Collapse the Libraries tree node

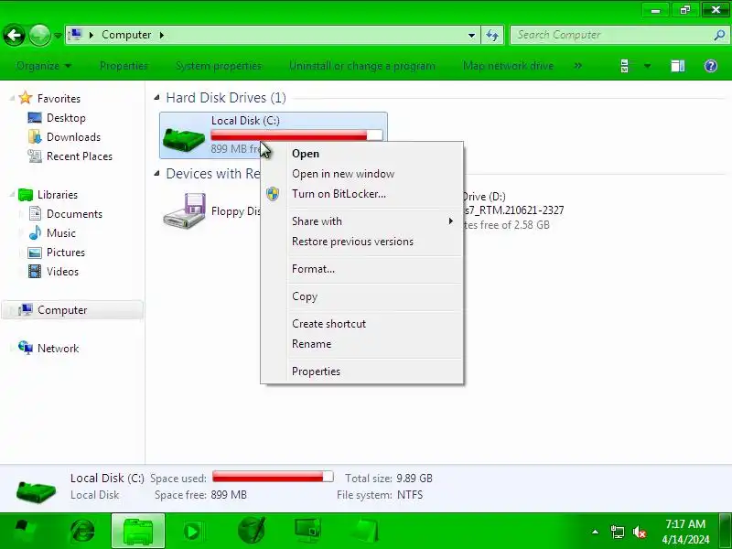coord(12,194)
